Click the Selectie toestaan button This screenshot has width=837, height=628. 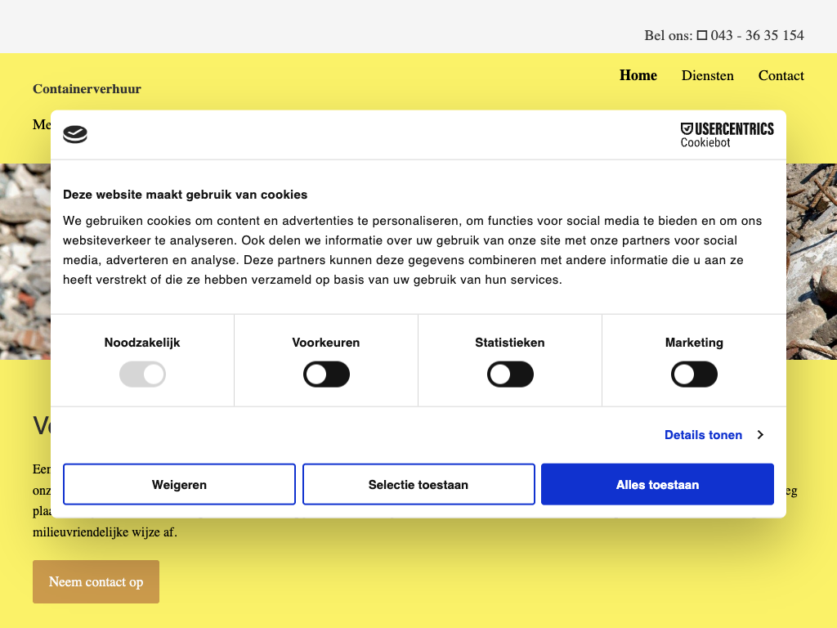pyautogui.click(x=418, y=485)
